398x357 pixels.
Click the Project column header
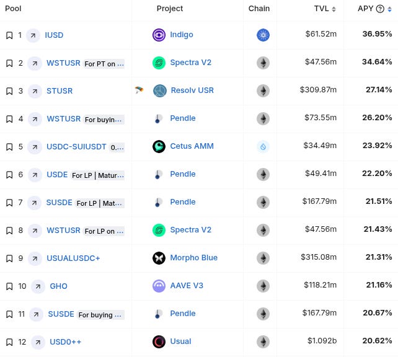[170, 9]
